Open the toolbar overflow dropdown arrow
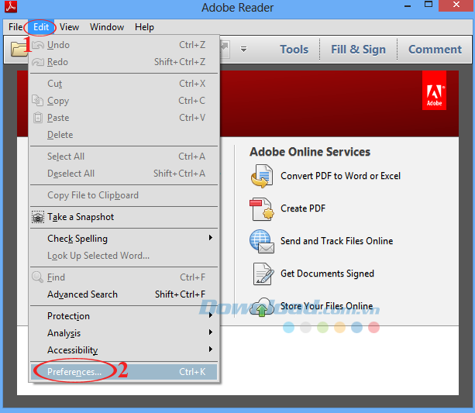Image resolution: width=475 pixels, height=413 pixels. (x=243, y=49)
